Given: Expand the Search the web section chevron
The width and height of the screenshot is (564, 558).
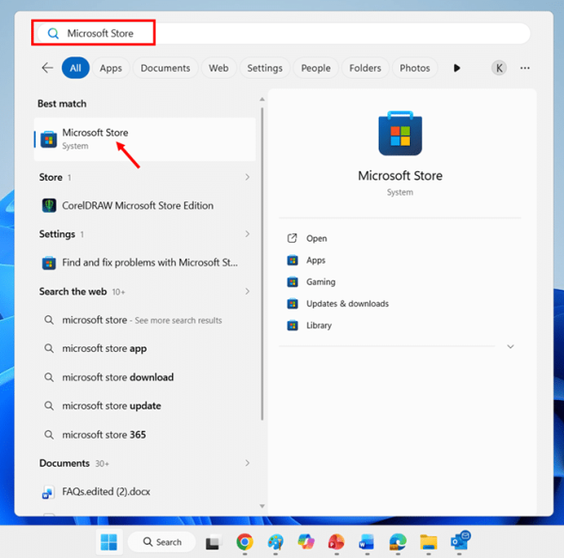Looking at the screenshot, I should [x=247, y=291].
